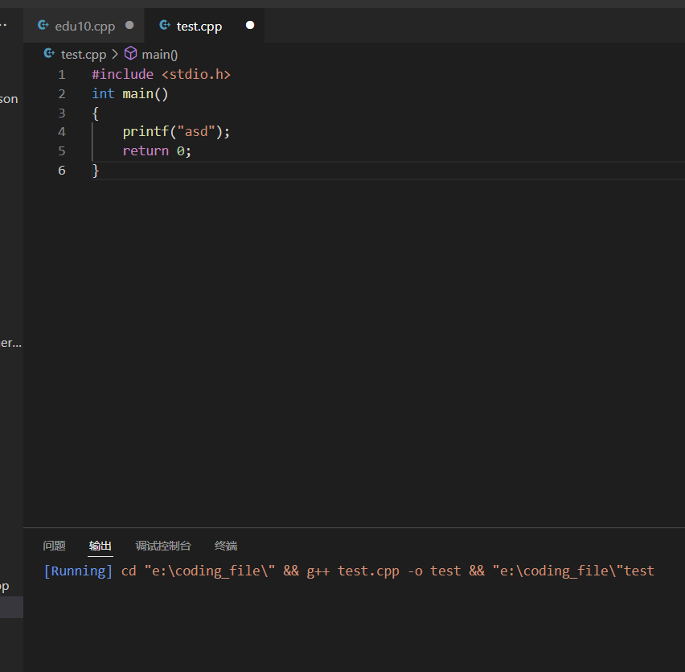Switch to the edu10.cpp editor tab
685x672 pixels.
click(84, 25)
